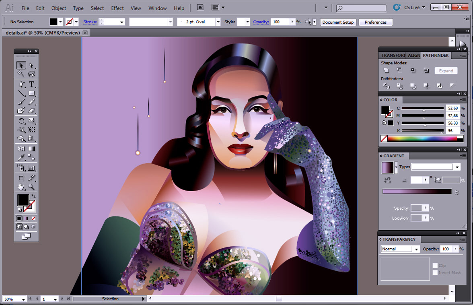The image size is (473, 305).
Task: Open Adobe Bridge via Br icon
Action: (200, 8)
